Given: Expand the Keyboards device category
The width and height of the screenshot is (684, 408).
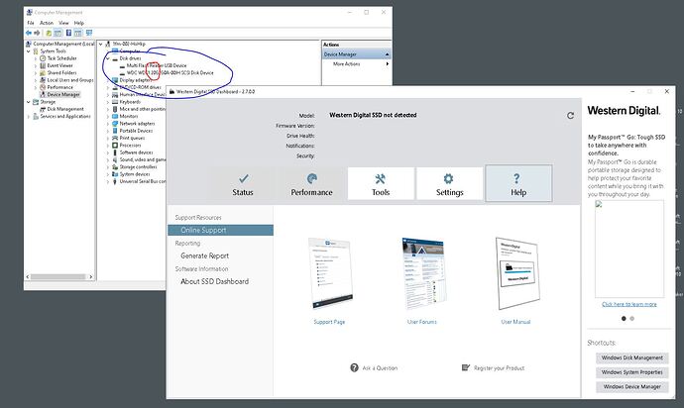Looking at the screenshot, I should pyautogui.click(x=108, y=102).
